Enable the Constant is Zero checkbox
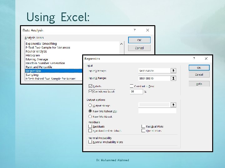 132,86
